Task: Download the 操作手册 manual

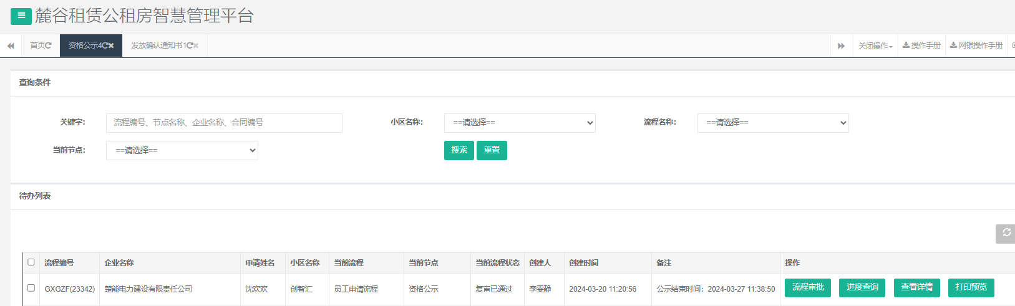Action: 921,45
